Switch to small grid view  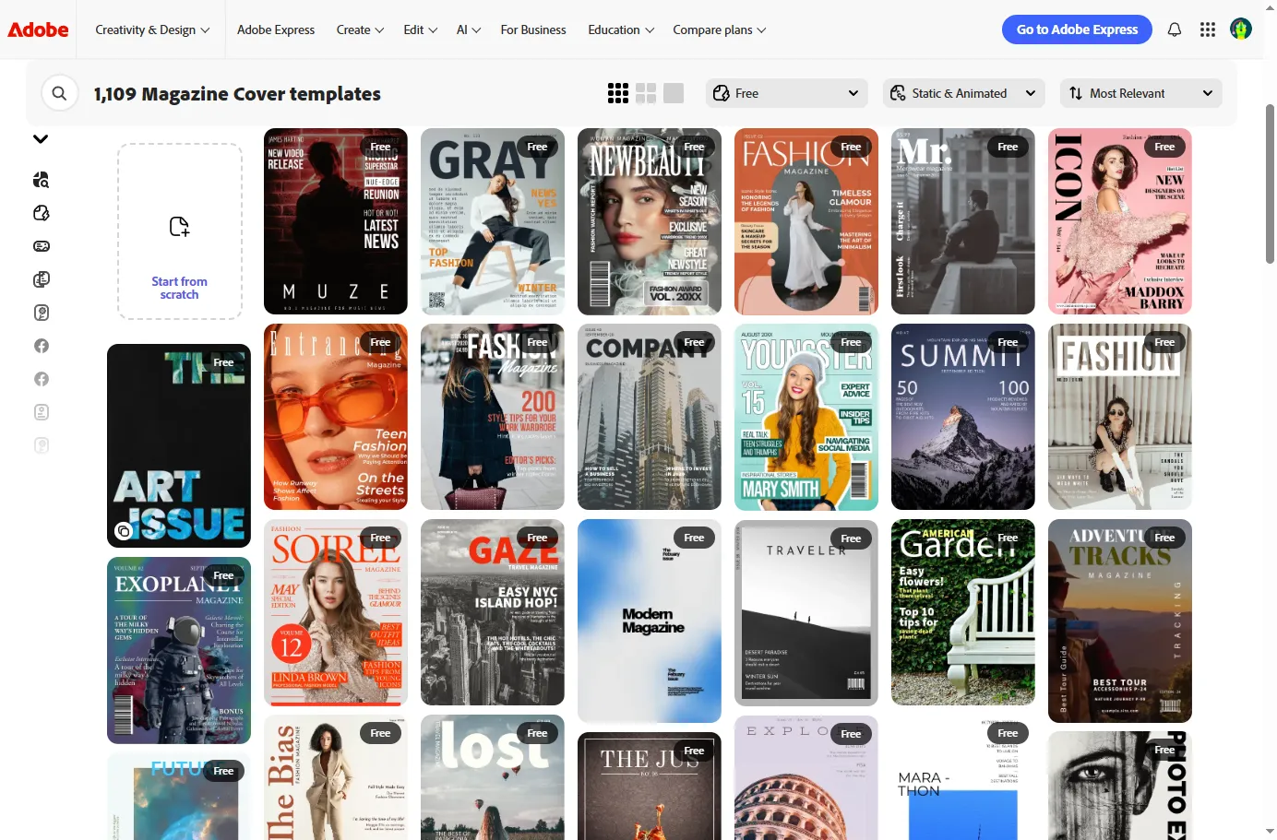tap(618, 93)
